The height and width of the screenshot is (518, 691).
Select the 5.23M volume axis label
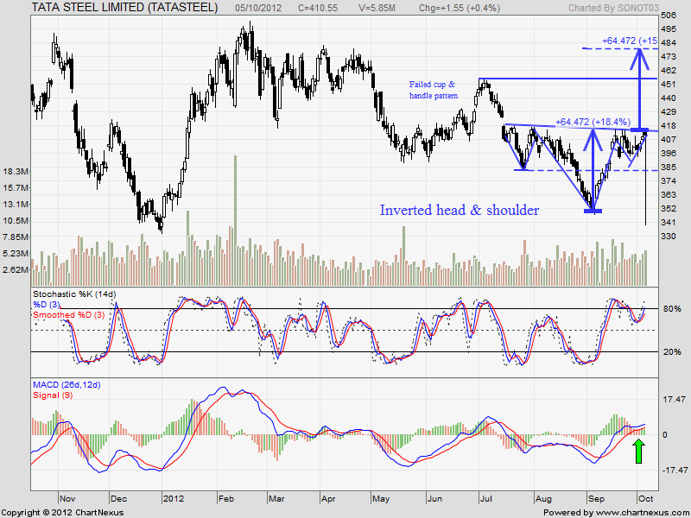coord(16,253)
